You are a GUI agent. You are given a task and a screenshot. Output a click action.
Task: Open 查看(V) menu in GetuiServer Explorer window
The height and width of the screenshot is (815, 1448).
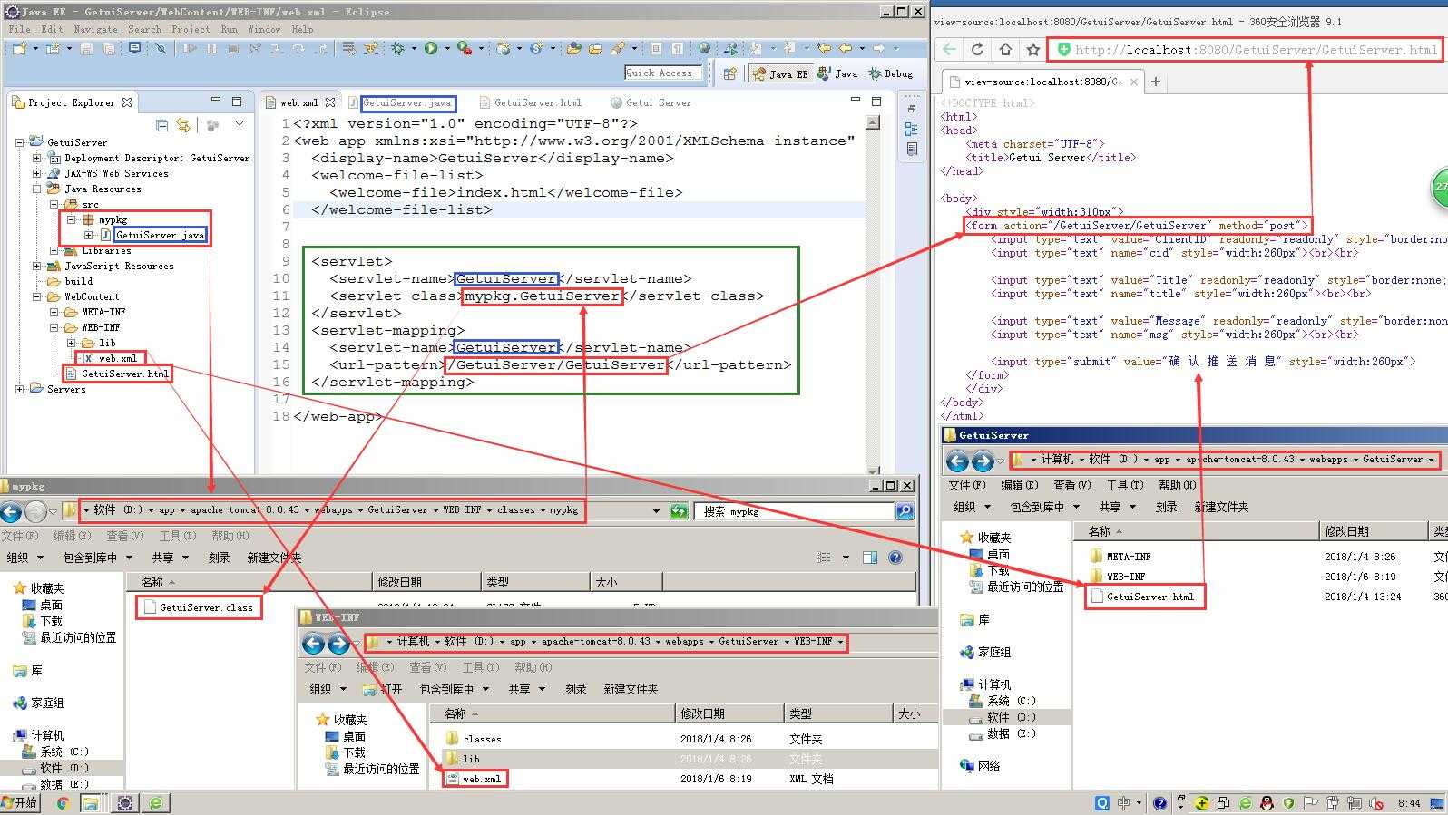[x=1072, y=485]
